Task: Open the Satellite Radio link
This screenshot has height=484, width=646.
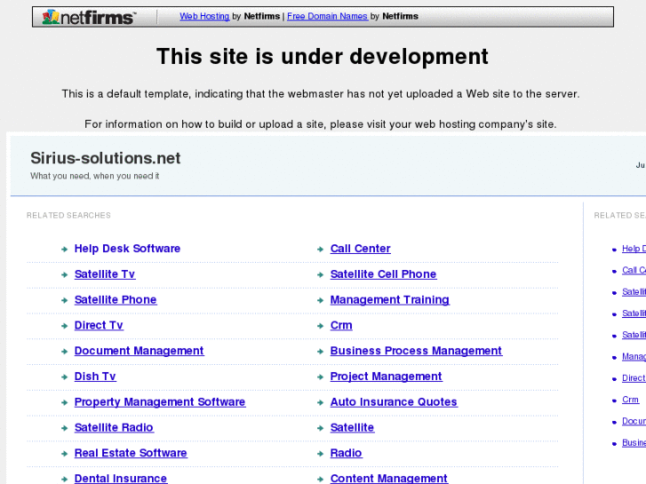Action: [x=114, y=427]
